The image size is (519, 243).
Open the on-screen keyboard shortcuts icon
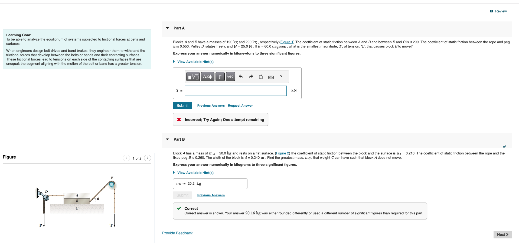(271, 77)
